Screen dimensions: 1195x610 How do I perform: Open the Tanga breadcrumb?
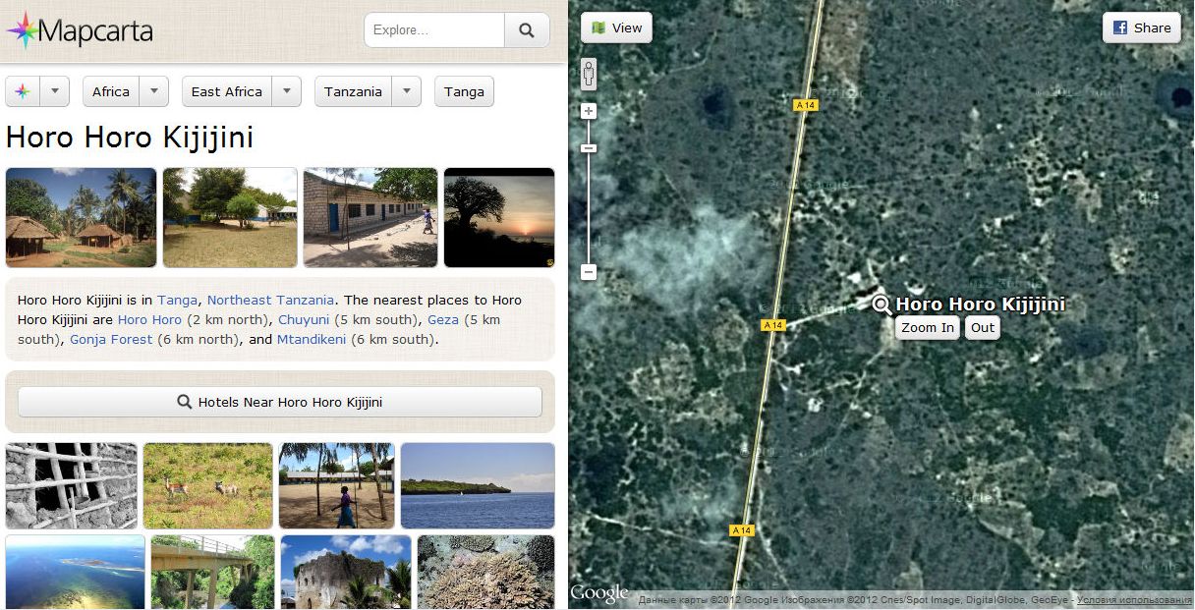(x=464, y=91)
